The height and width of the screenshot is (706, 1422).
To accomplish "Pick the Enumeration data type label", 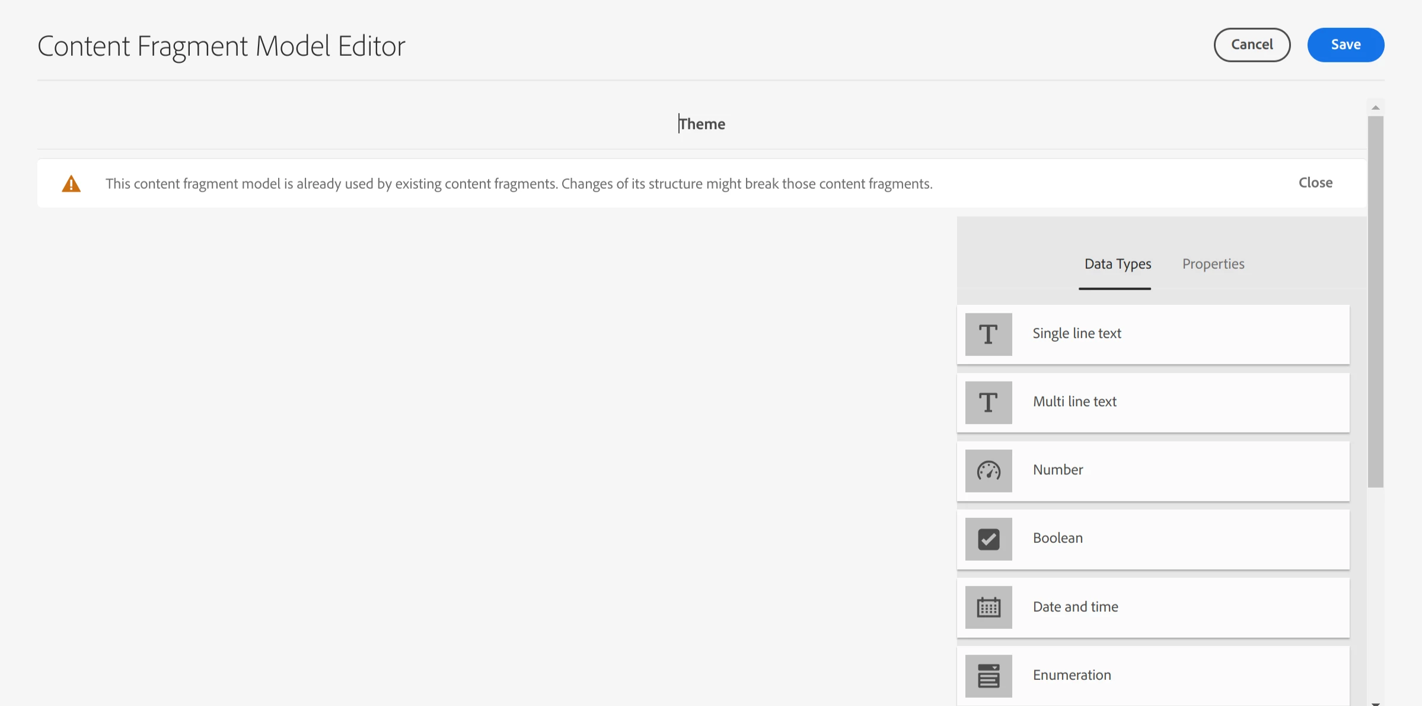I will point(1072,675).
